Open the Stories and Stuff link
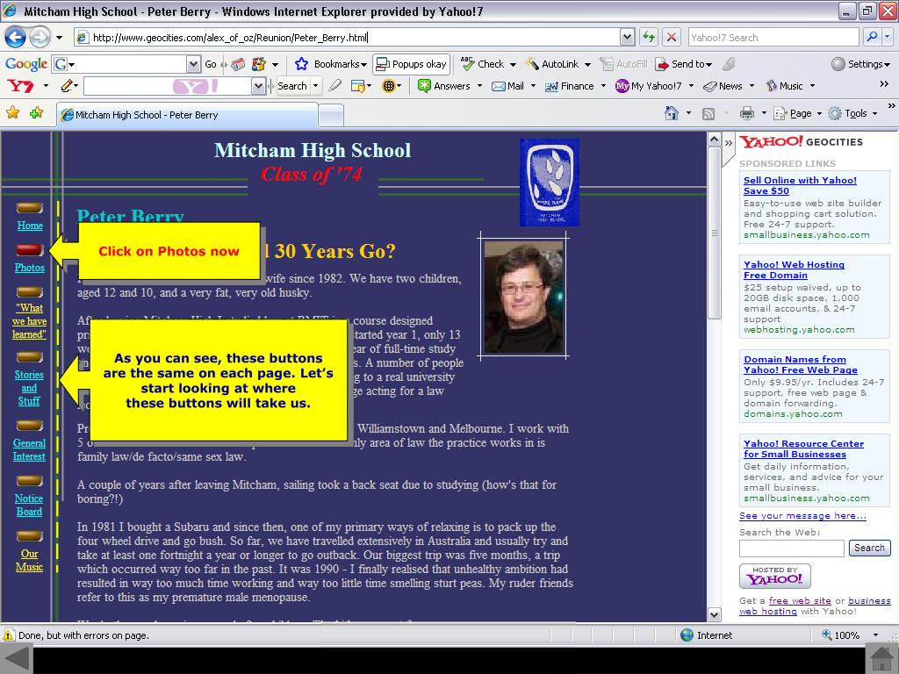This screenshot has width=899, height=674. (29, 388)
